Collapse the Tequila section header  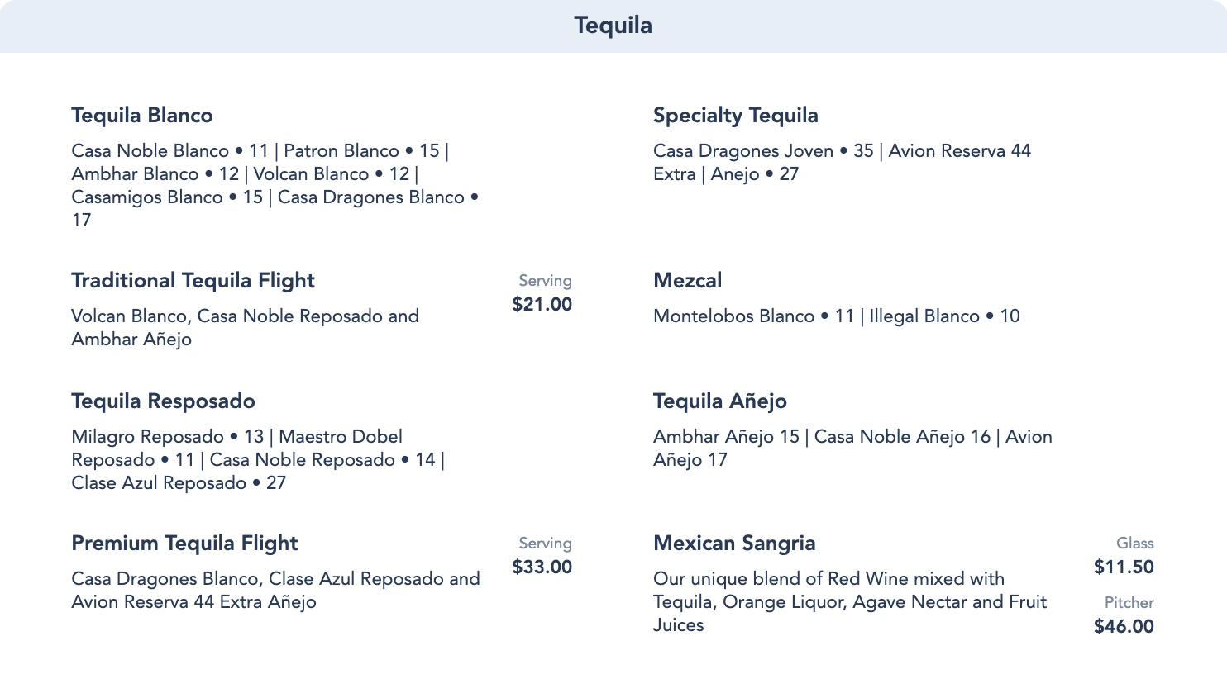click(x=613, y=26)
